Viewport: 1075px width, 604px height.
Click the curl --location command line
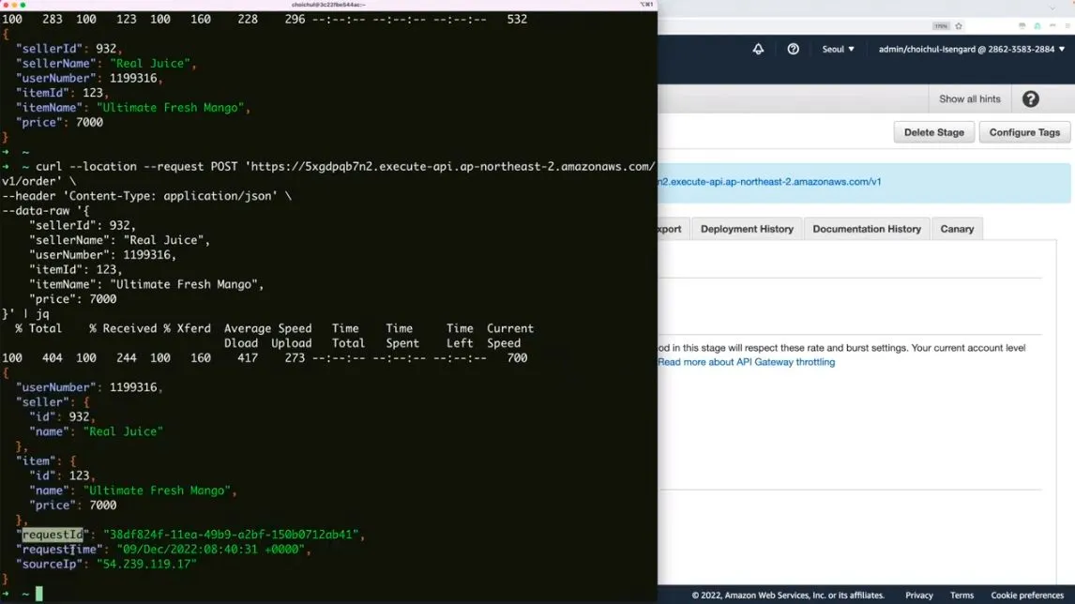click(345, 167)
